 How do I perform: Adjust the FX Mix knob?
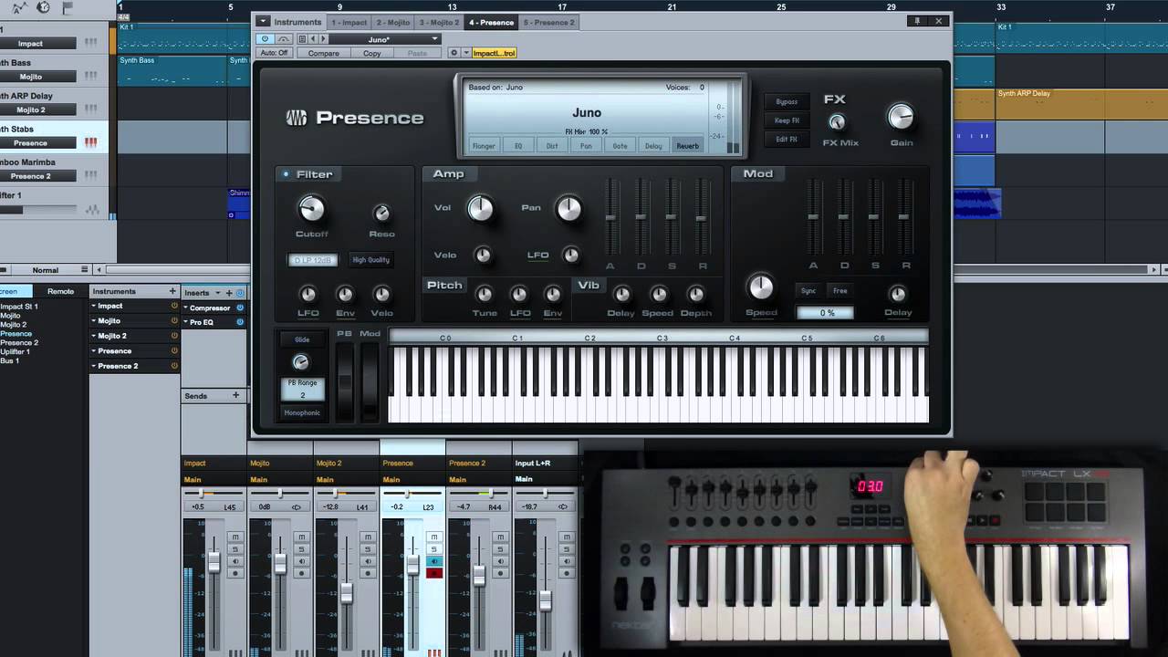837,122
